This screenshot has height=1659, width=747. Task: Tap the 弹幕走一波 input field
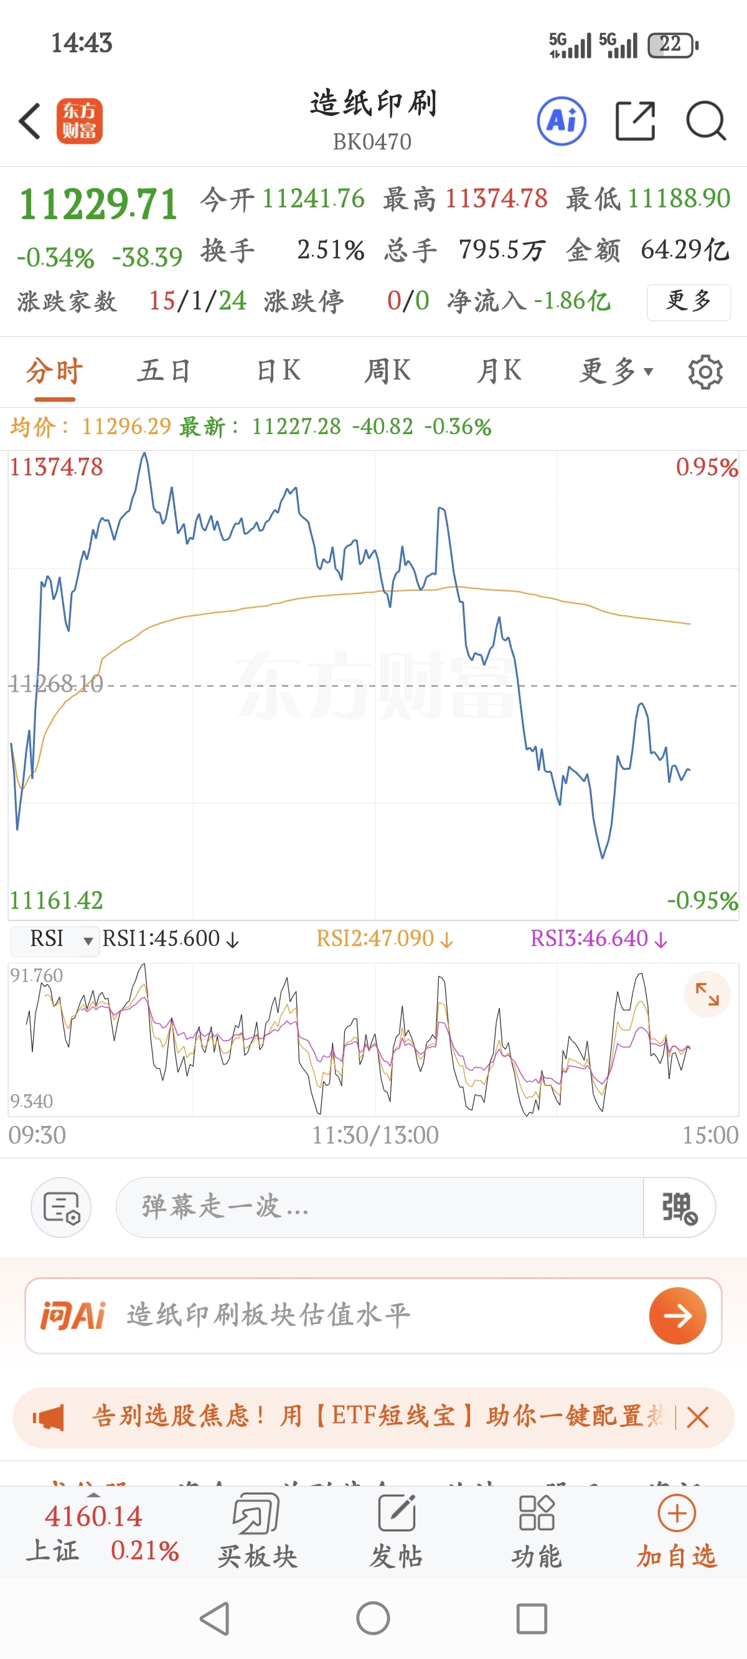click(378, 1207)
